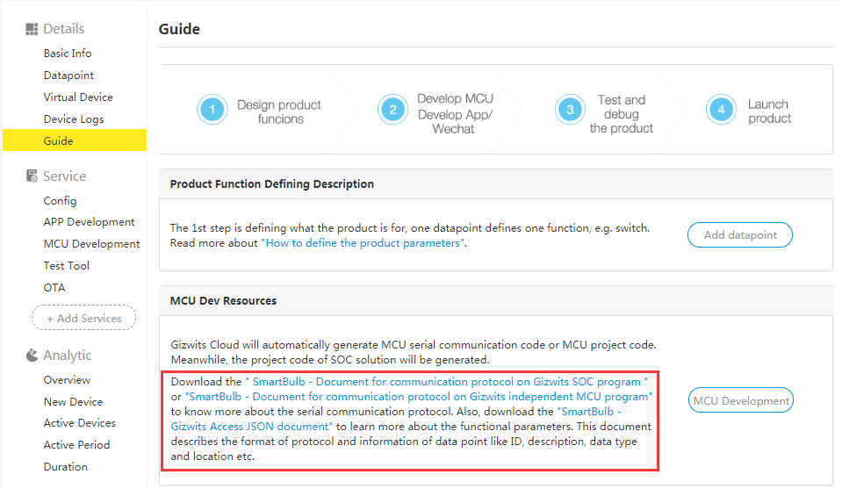
Task: Click step 3 circle in guide
Action: 570,110
